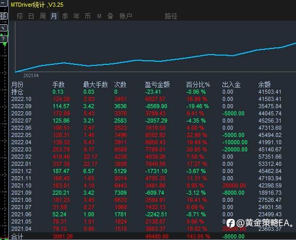Viewport: 296px width, 240px height.
Task: Click the 月份 column header
Action: [17, 84]
